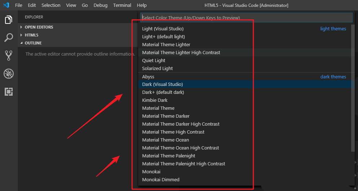Choose the Dark+ (default dark) theme

click(163, 92)
